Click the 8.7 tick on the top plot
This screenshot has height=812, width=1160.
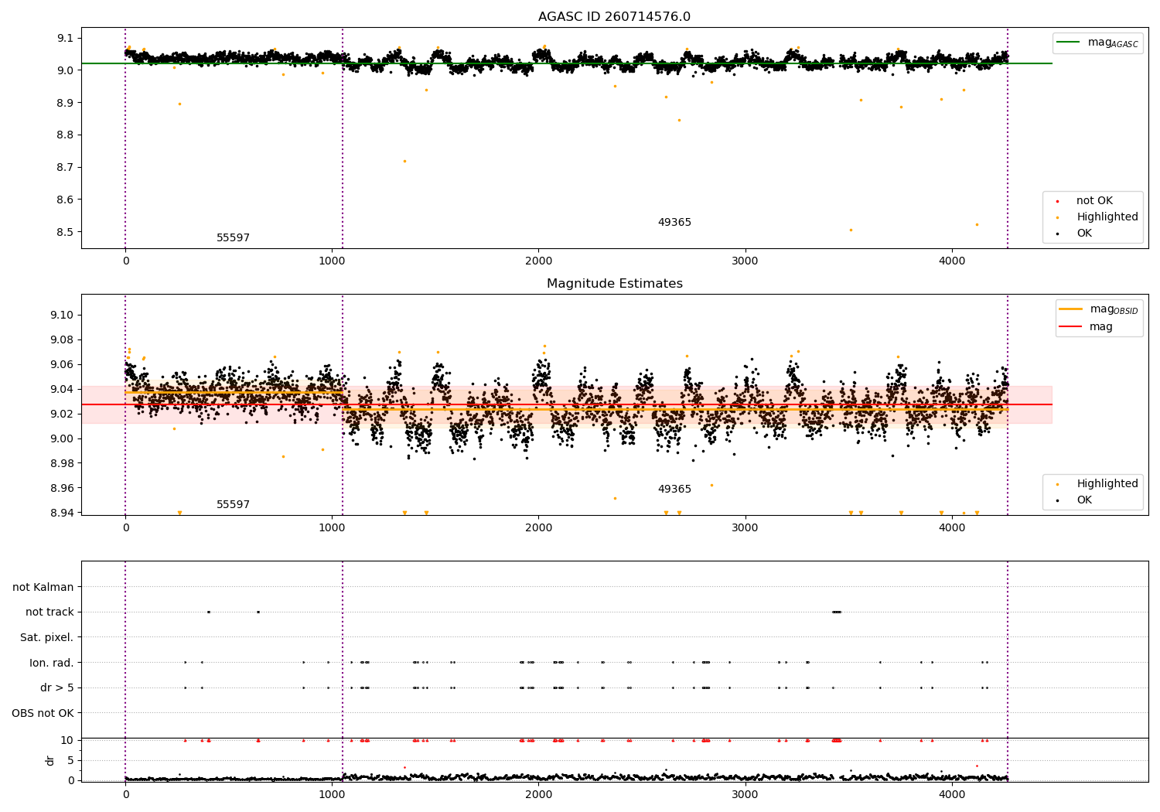pyautogui.click(x=65, y=168)
